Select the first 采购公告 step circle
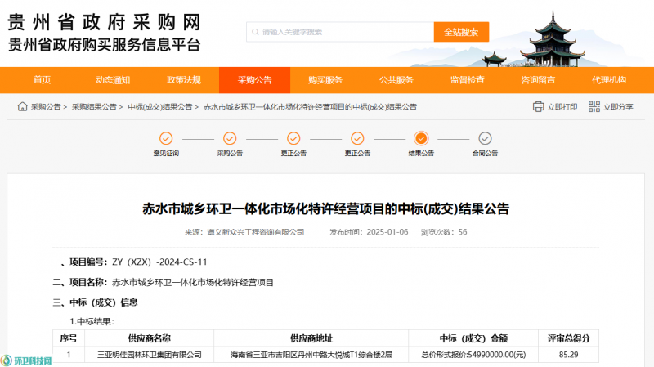This screenshot has height=367, width=654. pos(230,138)
